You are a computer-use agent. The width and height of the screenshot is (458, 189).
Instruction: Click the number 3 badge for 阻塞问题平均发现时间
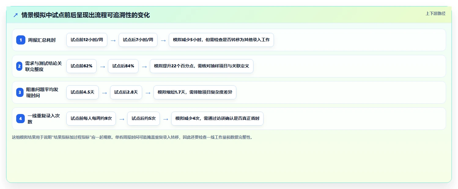tap(20, 92)
